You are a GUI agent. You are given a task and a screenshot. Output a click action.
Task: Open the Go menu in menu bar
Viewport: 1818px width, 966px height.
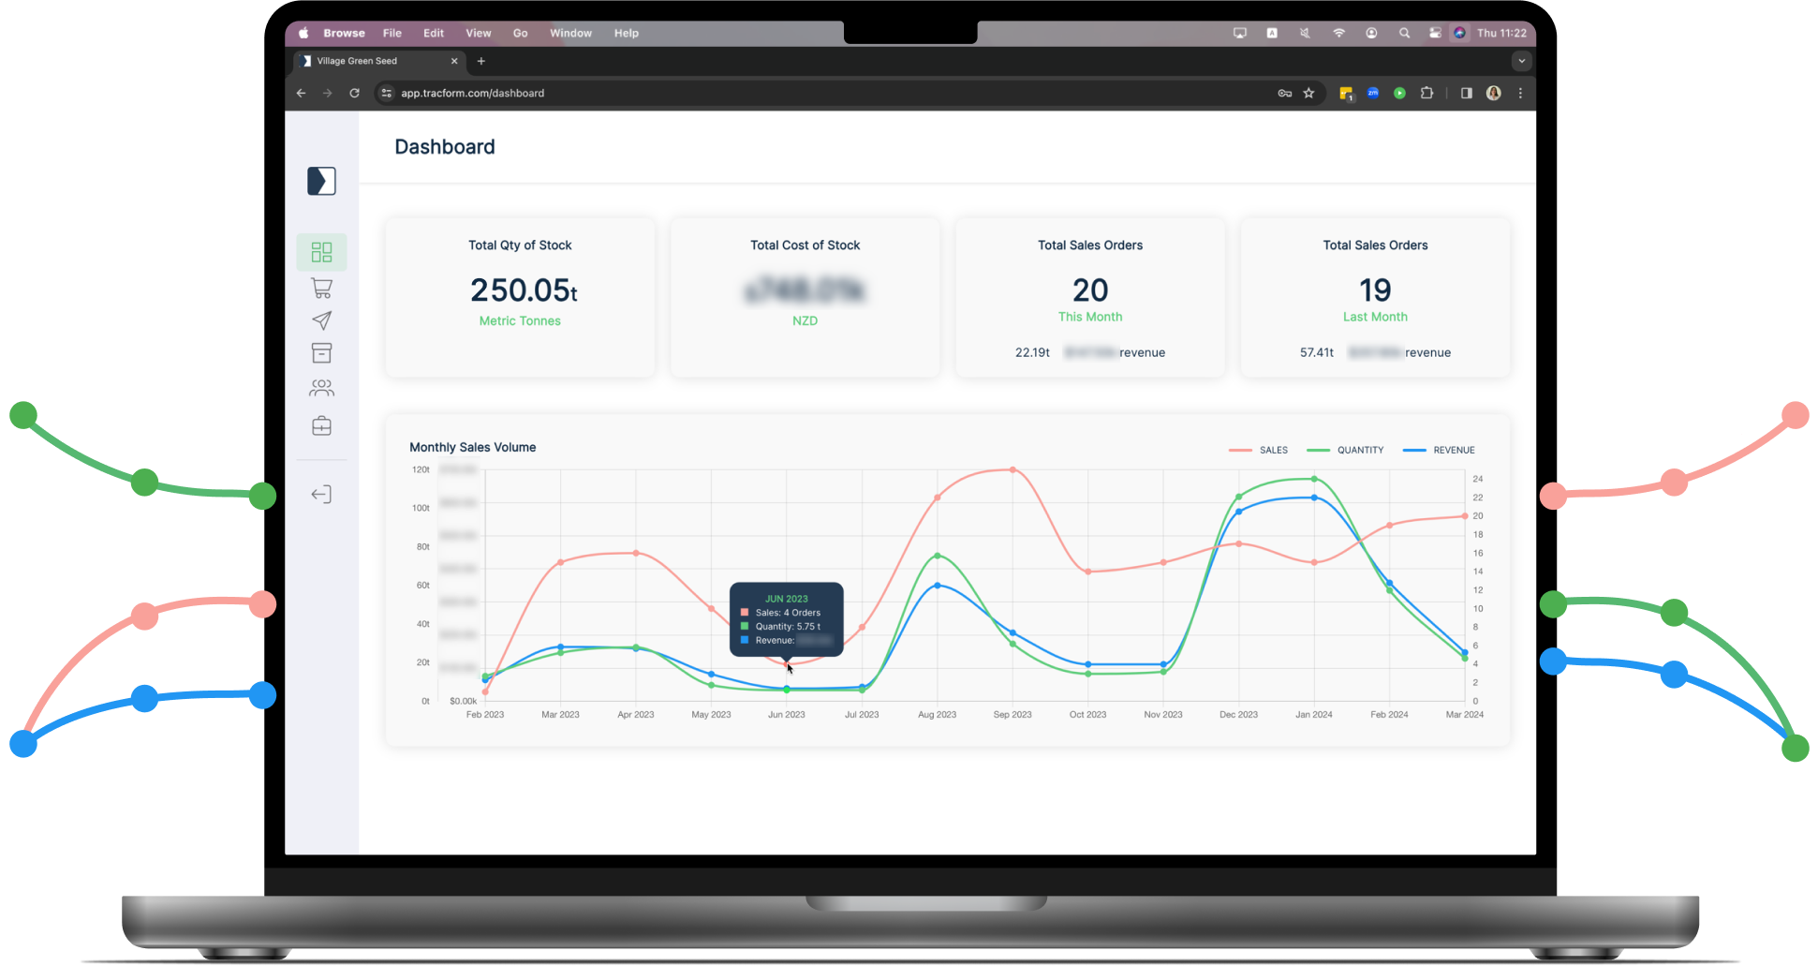pos(520,33)
